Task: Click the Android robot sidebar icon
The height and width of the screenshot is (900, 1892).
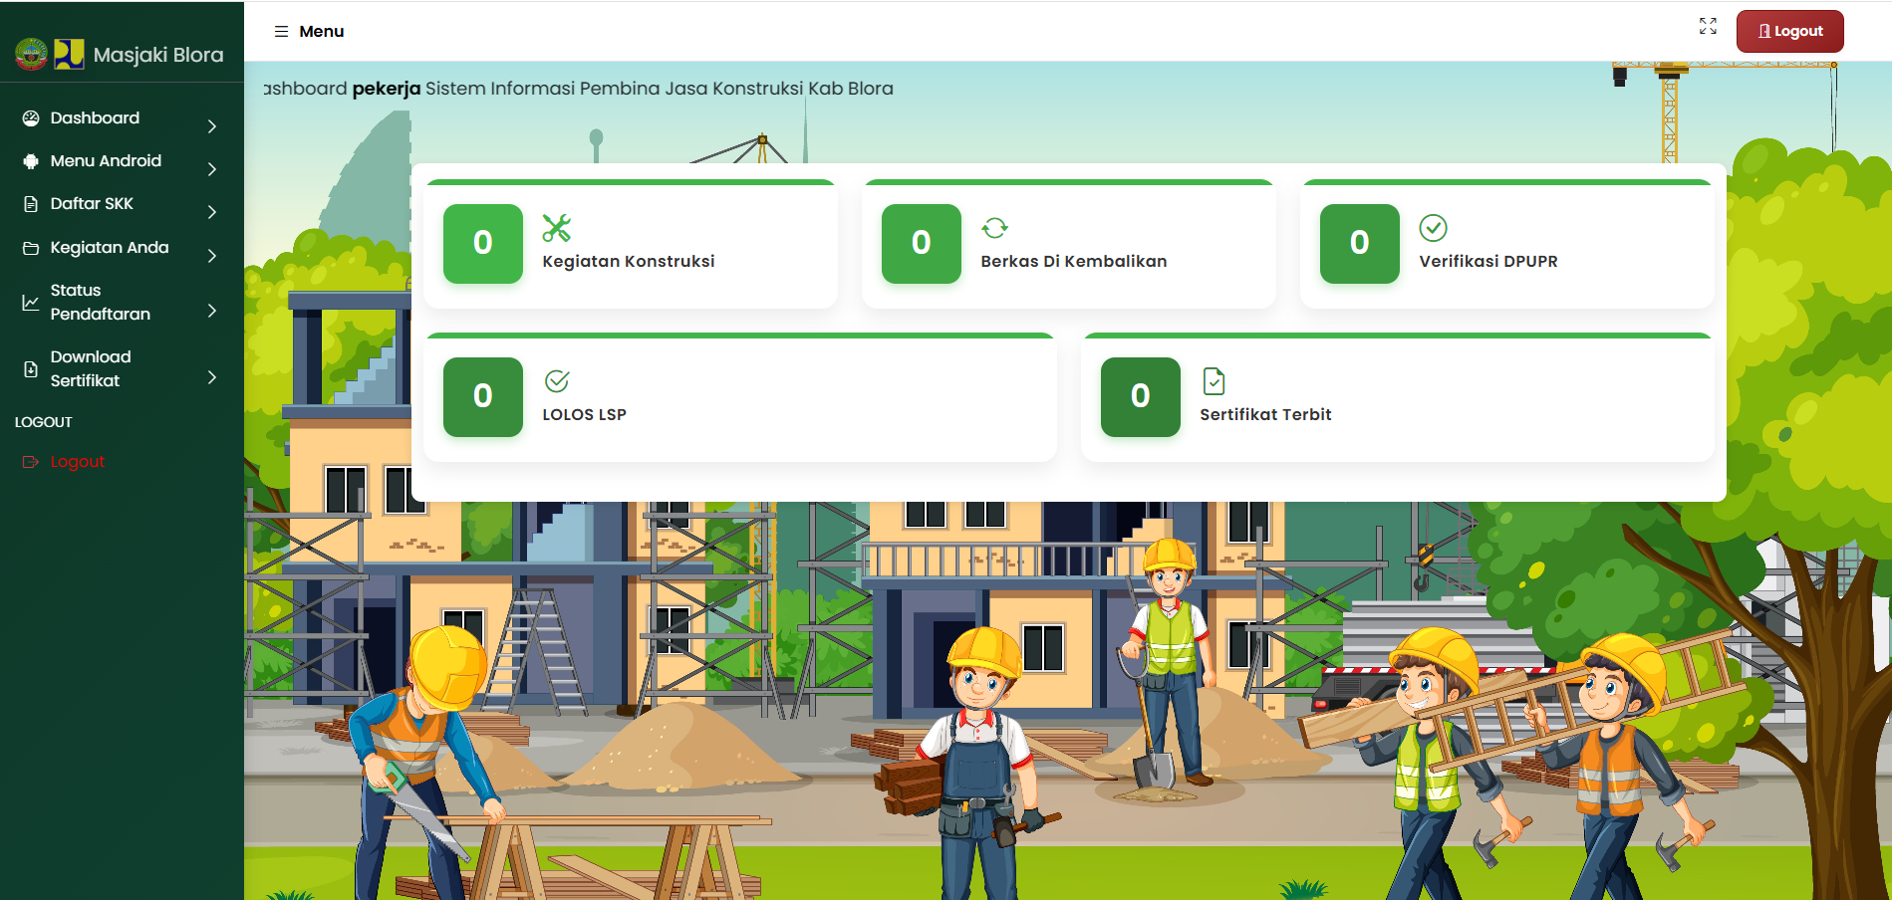Action: [x=31, y=161]
